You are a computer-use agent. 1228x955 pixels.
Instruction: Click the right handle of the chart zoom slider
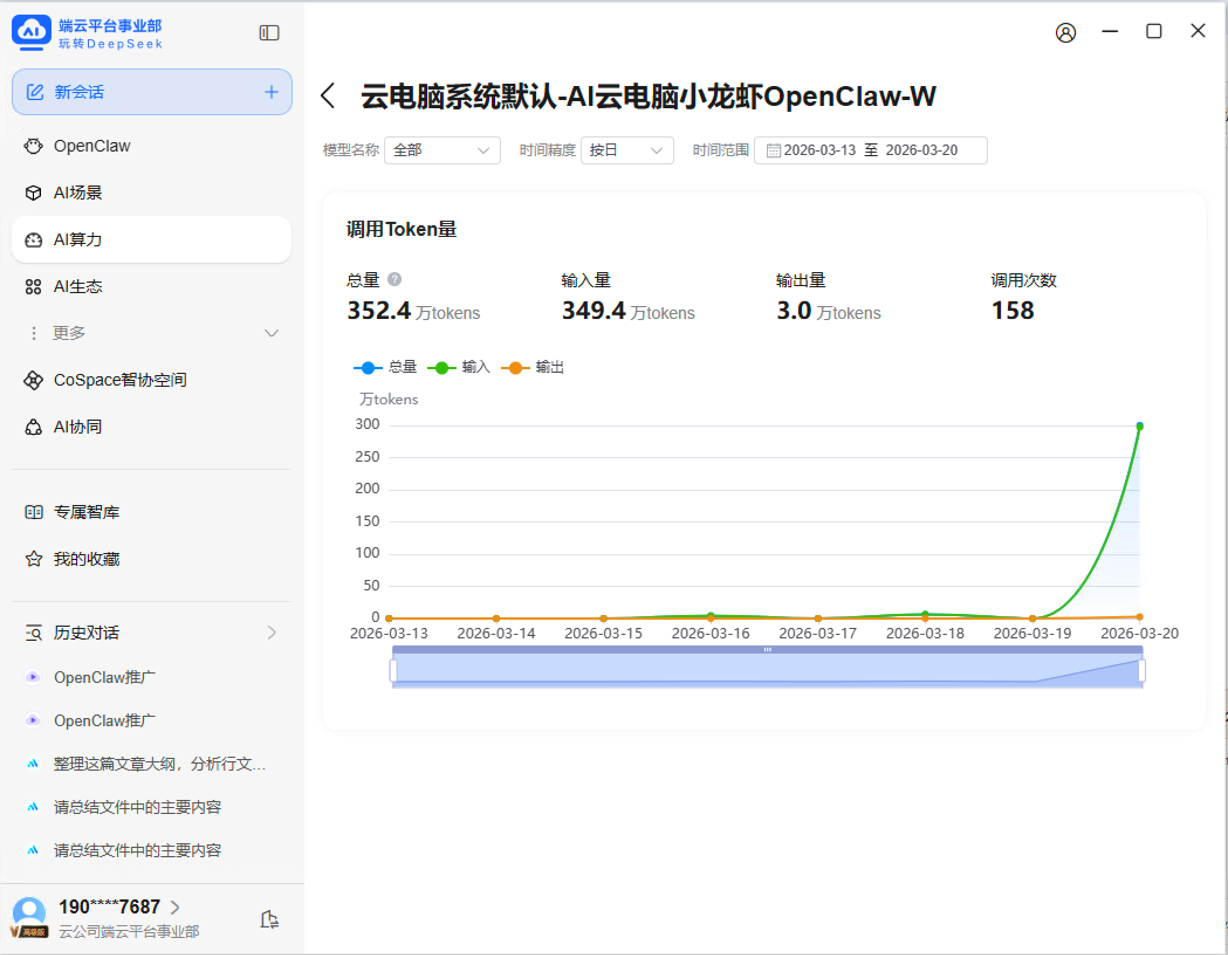pos(1141,671)
